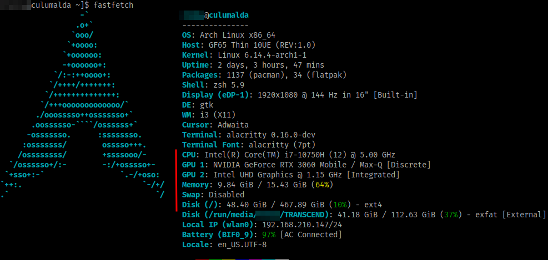The image size is (548, 260).
Task: Click the '[AC Connected]' battery status
Action: click(311, 234)
